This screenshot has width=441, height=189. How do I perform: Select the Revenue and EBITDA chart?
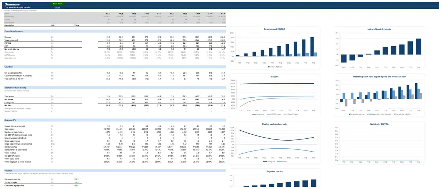tap(274, 48)
